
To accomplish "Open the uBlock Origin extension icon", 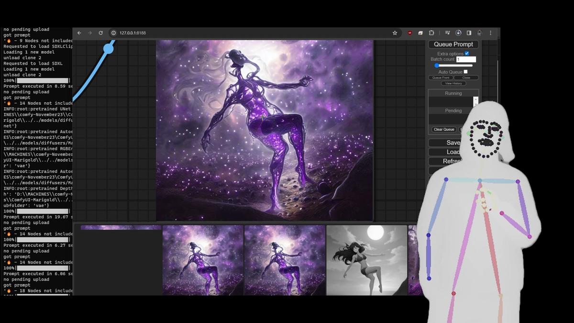I will tap(409, 33).
